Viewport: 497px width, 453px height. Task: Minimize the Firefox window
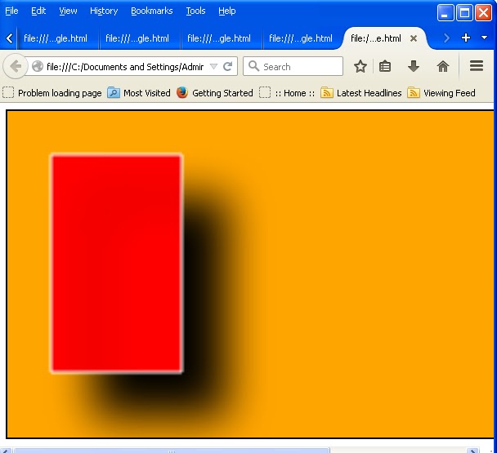(x=445, y=13)
